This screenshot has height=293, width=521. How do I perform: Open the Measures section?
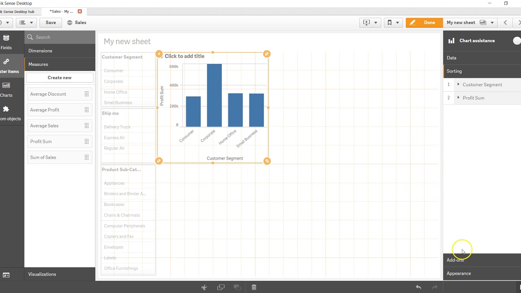click(60, 64)
